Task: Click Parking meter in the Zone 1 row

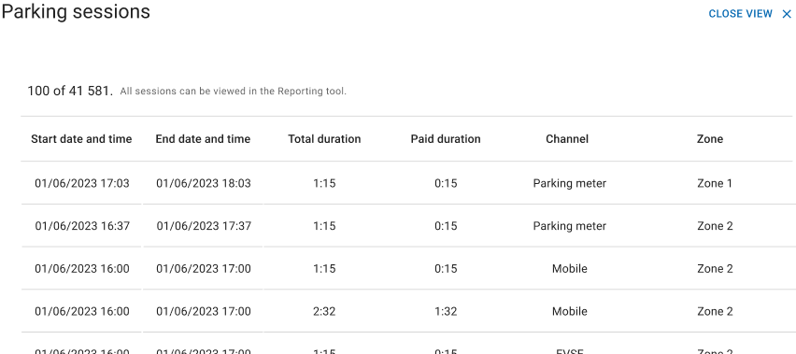Action: (570, 183)
